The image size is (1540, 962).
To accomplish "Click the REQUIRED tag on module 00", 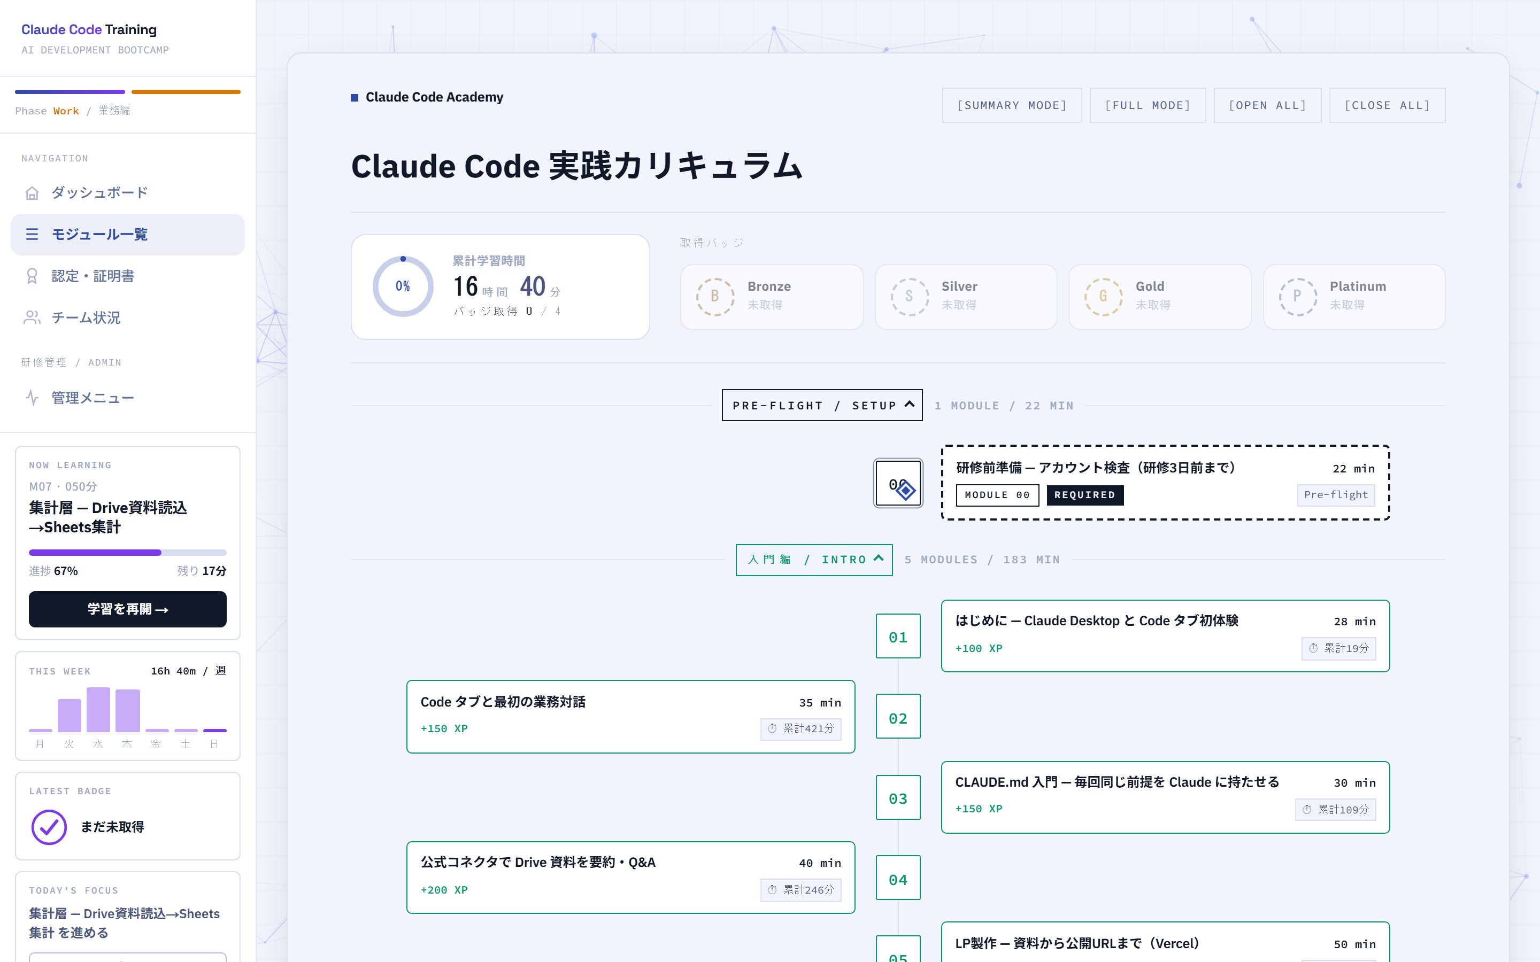I will [x=1085, y=495].
